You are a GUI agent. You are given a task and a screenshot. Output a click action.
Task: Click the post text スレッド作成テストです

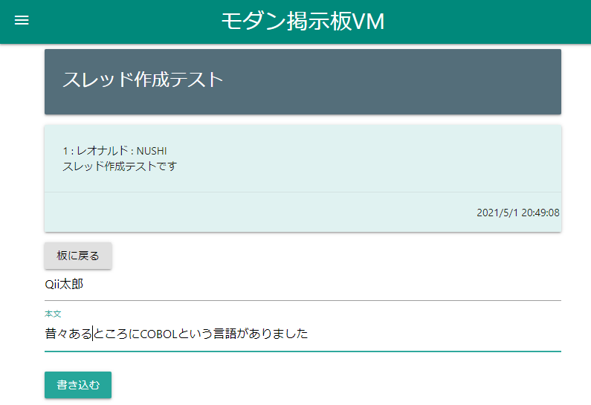click(x=120, y=166)
